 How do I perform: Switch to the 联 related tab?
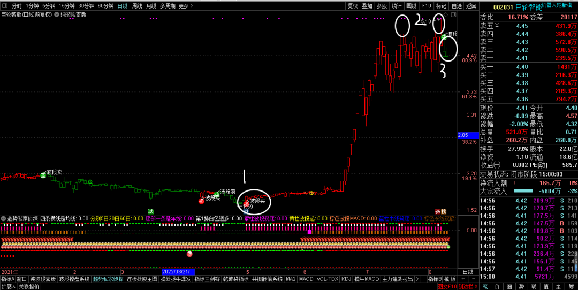534,286
